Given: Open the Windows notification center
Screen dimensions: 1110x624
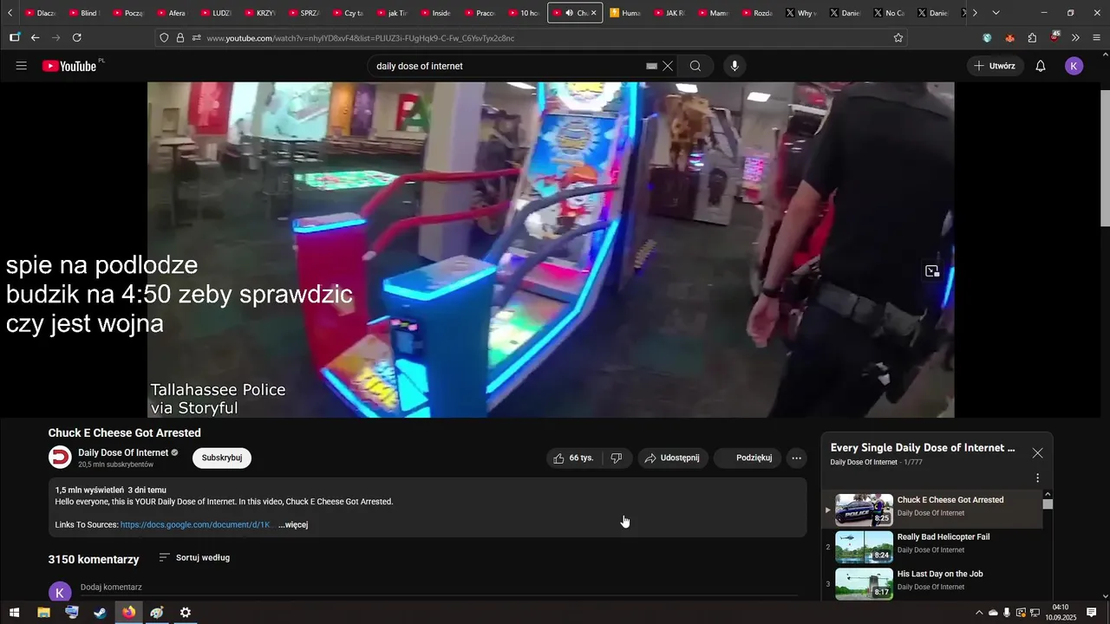Looking at the screenshot, I should tap(1093, 613).
